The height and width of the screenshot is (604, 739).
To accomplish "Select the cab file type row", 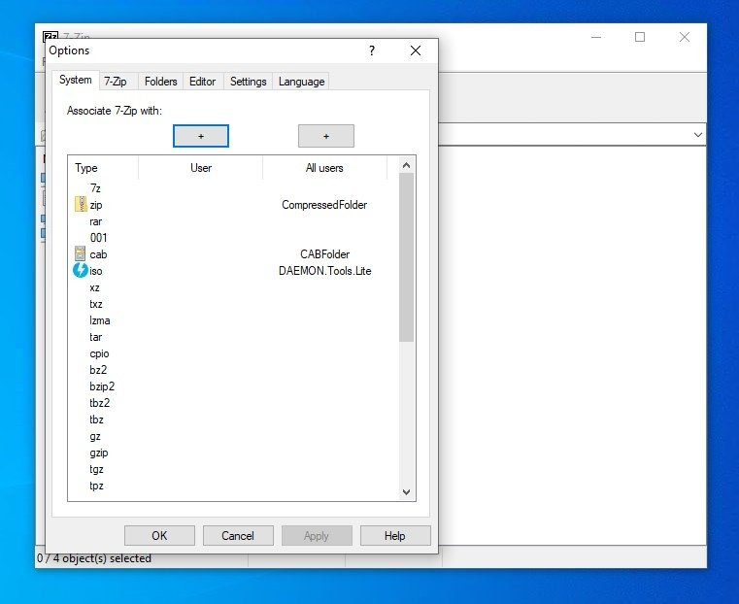I will click(x=233, y=254).
